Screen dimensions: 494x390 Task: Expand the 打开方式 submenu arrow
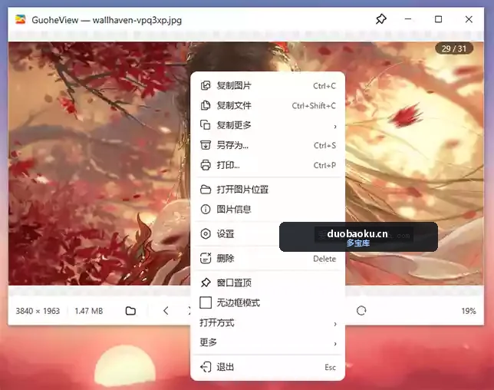point(335,324)
